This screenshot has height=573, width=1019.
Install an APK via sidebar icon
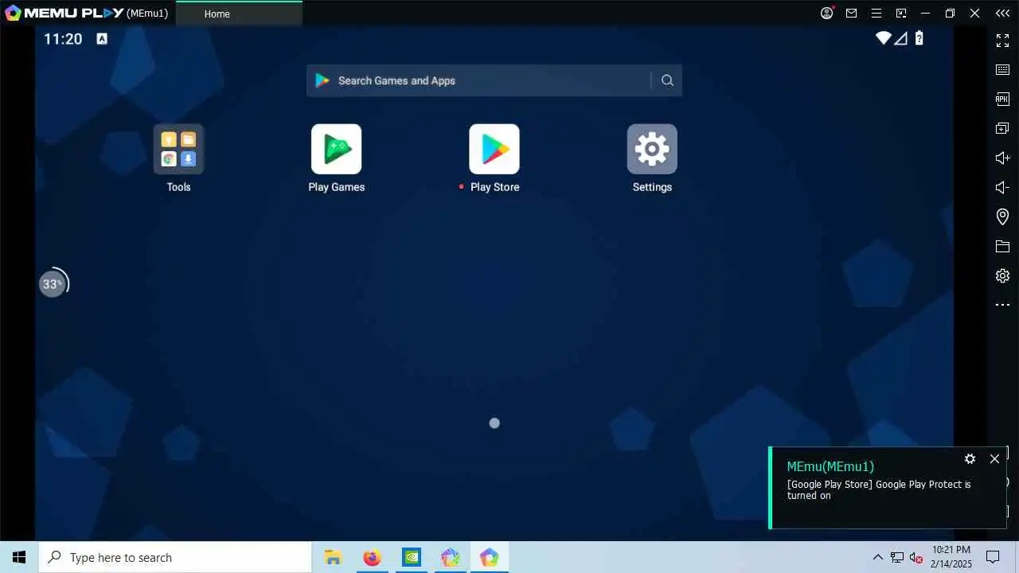coord(1003,99)
